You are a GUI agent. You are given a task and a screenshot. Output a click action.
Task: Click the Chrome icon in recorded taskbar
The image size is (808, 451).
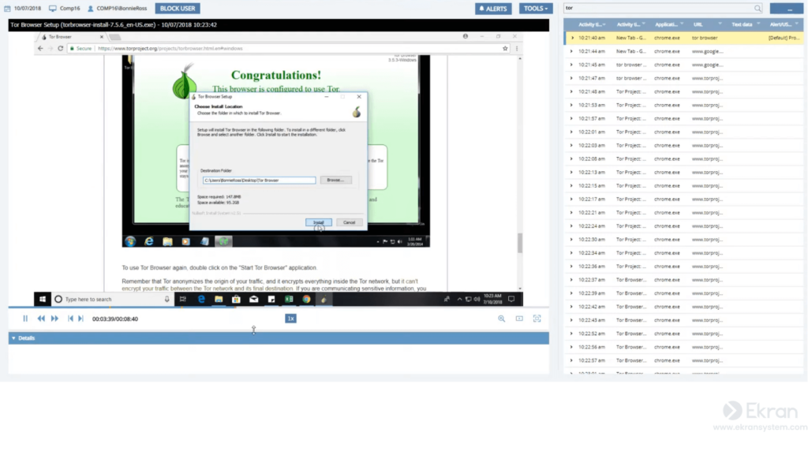[307, 299]
